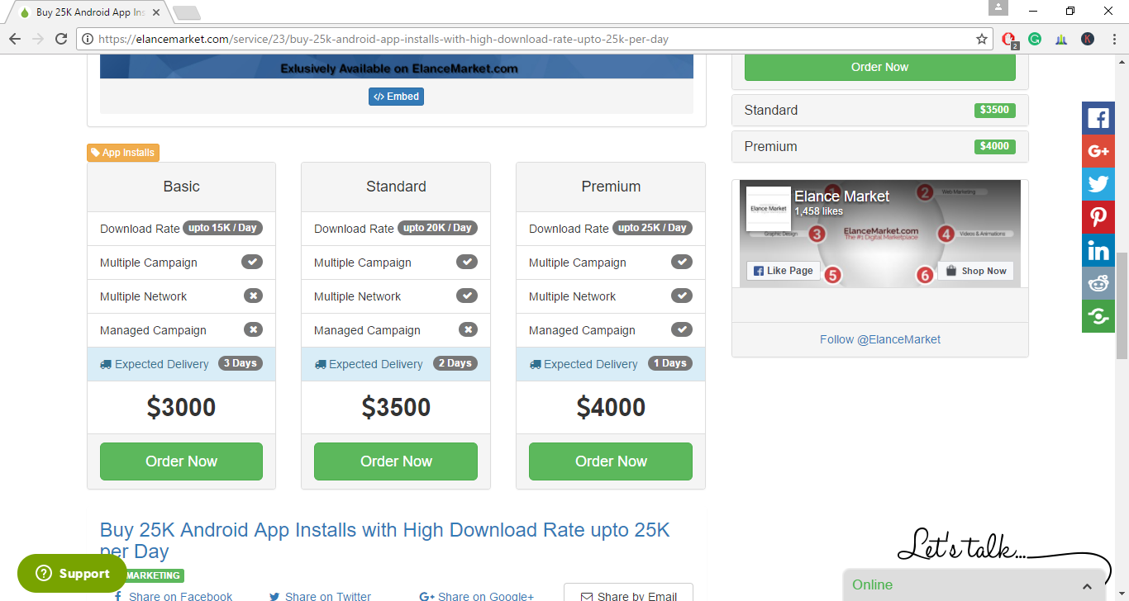Click the 'upto 25K / Day' badge
This screenshot has height=601, width=1129.
click(x=652, y=228)
